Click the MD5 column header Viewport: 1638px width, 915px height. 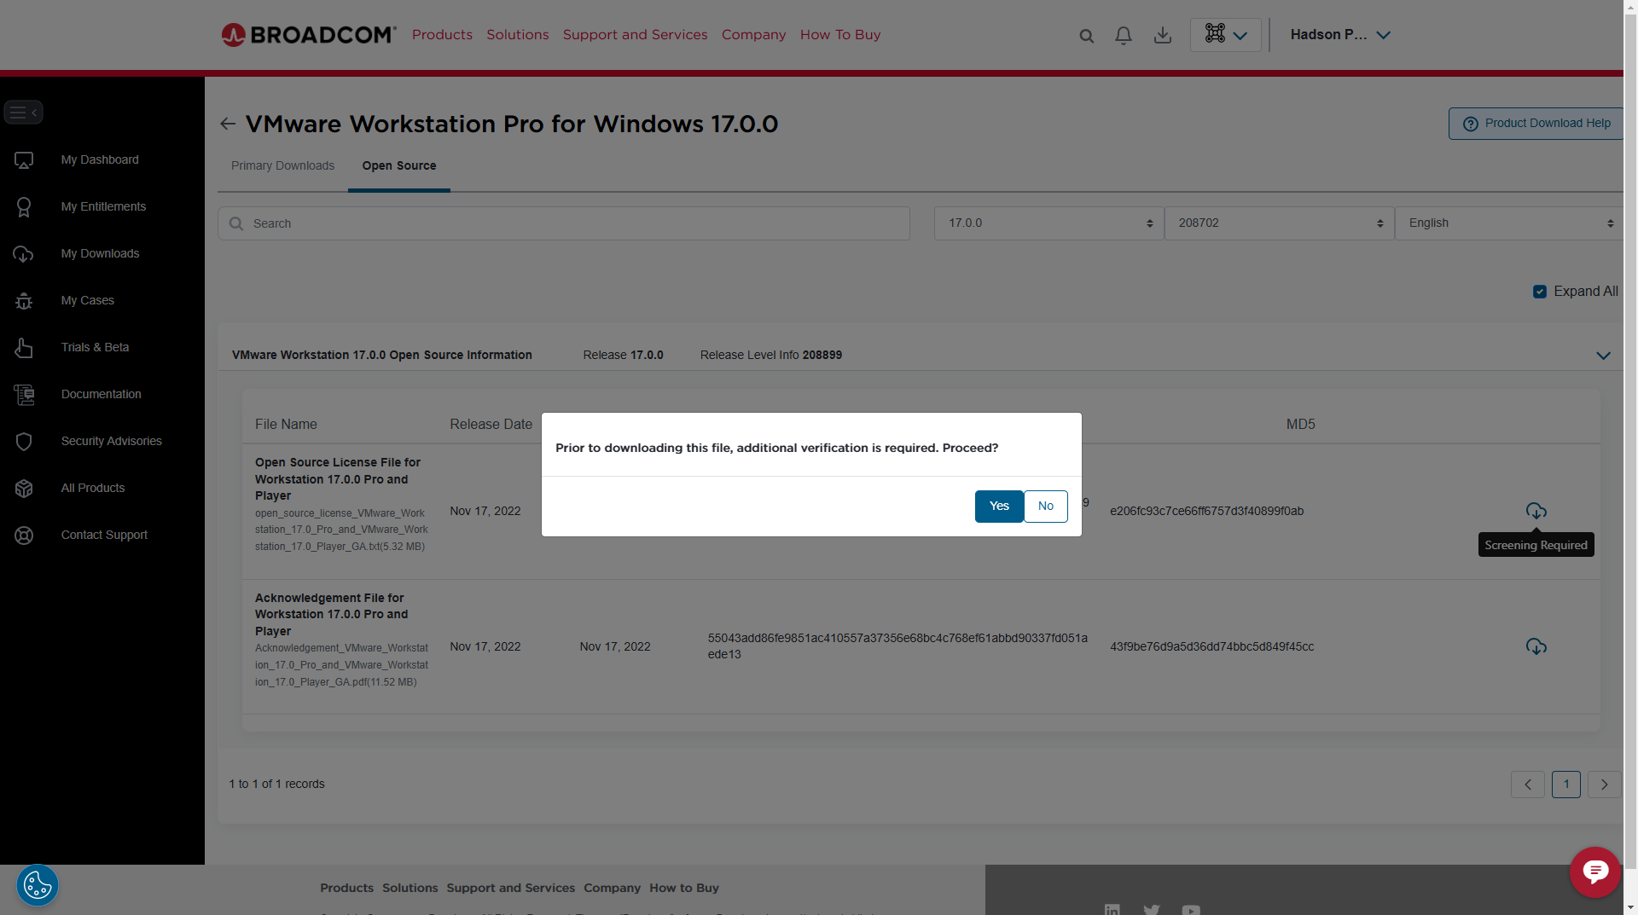(1300, 425)
